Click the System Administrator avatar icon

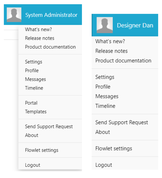tap(14, 15)
